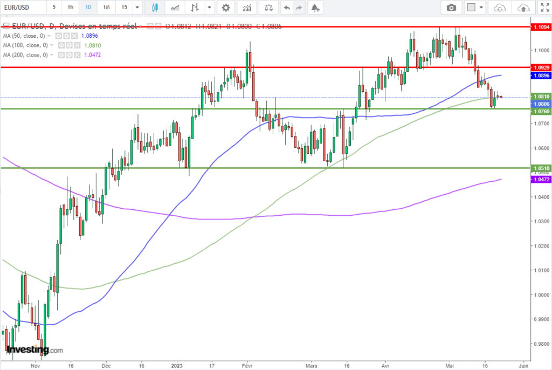Take chart snapshot with camera
The image size is (552, 370).
pos(451,8)
